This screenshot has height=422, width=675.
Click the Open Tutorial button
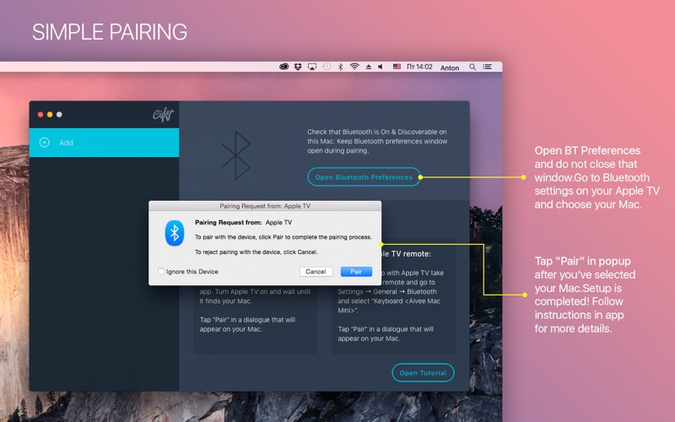coord(423,373)
